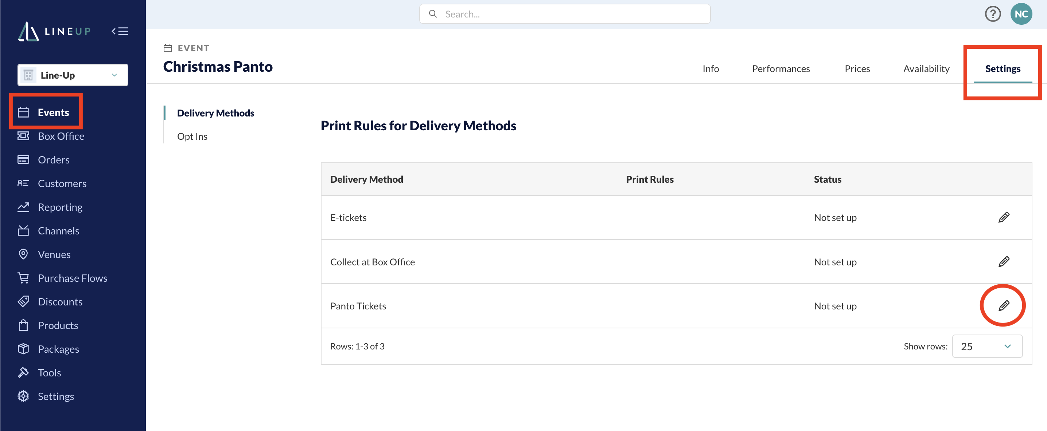The image size is (1047, 431).
Task: Switch to the Performances tab
Action: coord(781,68)
